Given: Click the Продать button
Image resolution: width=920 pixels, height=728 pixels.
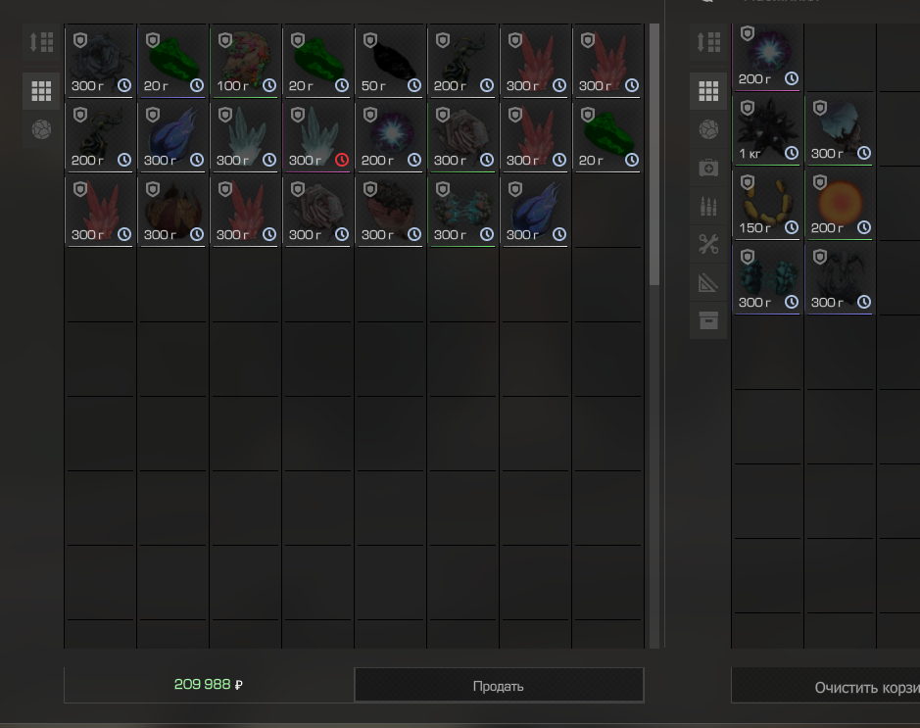Looking at the screenshot, I should pyautogui.click(x=499, y=685).
